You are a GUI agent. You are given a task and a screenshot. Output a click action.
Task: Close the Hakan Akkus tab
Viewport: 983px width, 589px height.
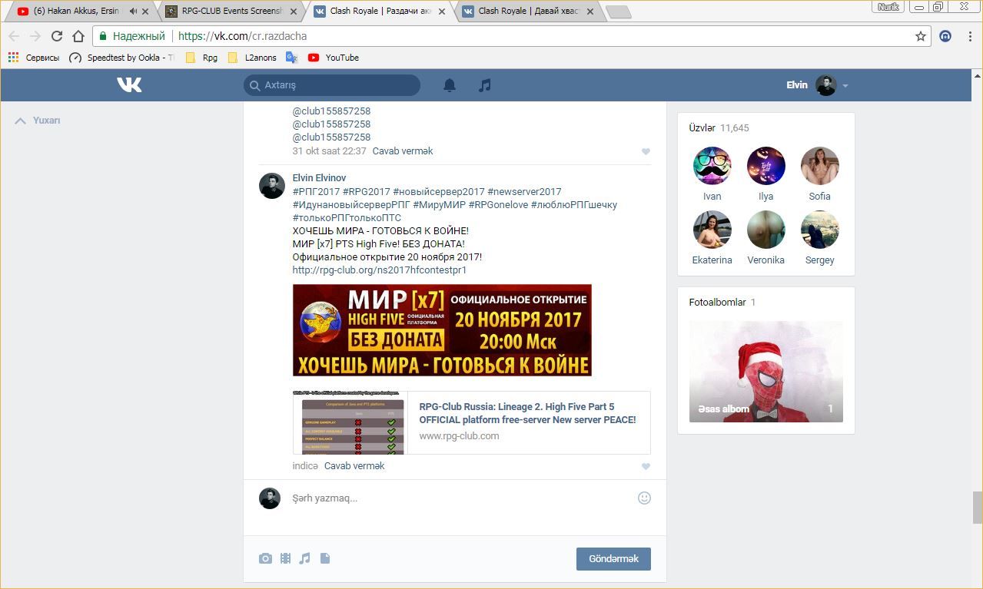pos(145,12)
